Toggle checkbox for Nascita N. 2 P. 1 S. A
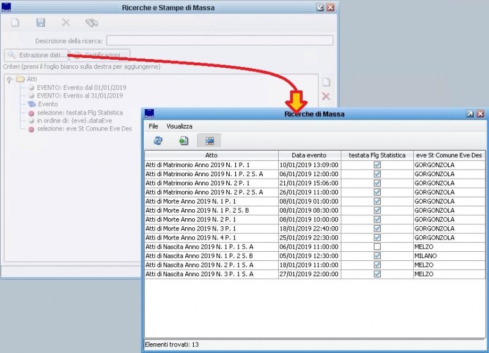The height and width of the screenshot is (353, 489). pos(377,265)
